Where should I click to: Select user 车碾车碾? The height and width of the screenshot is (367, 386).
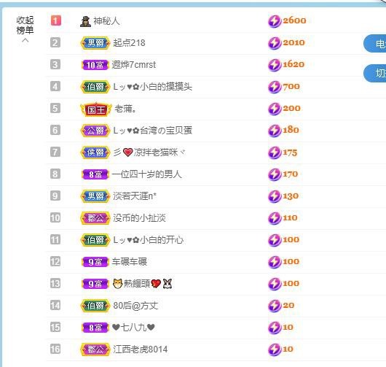129,262
